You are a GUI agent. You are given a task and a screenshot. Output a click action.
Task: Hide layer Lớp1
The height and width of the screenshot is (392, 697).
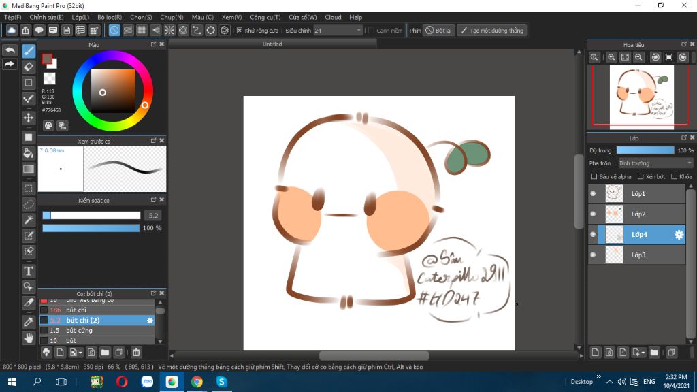(x=593, y=194)
